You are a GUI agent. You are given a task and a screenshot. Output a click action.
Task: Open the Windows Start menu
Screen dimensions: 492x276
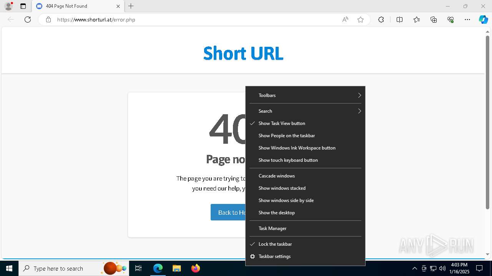tap(9, 268)
